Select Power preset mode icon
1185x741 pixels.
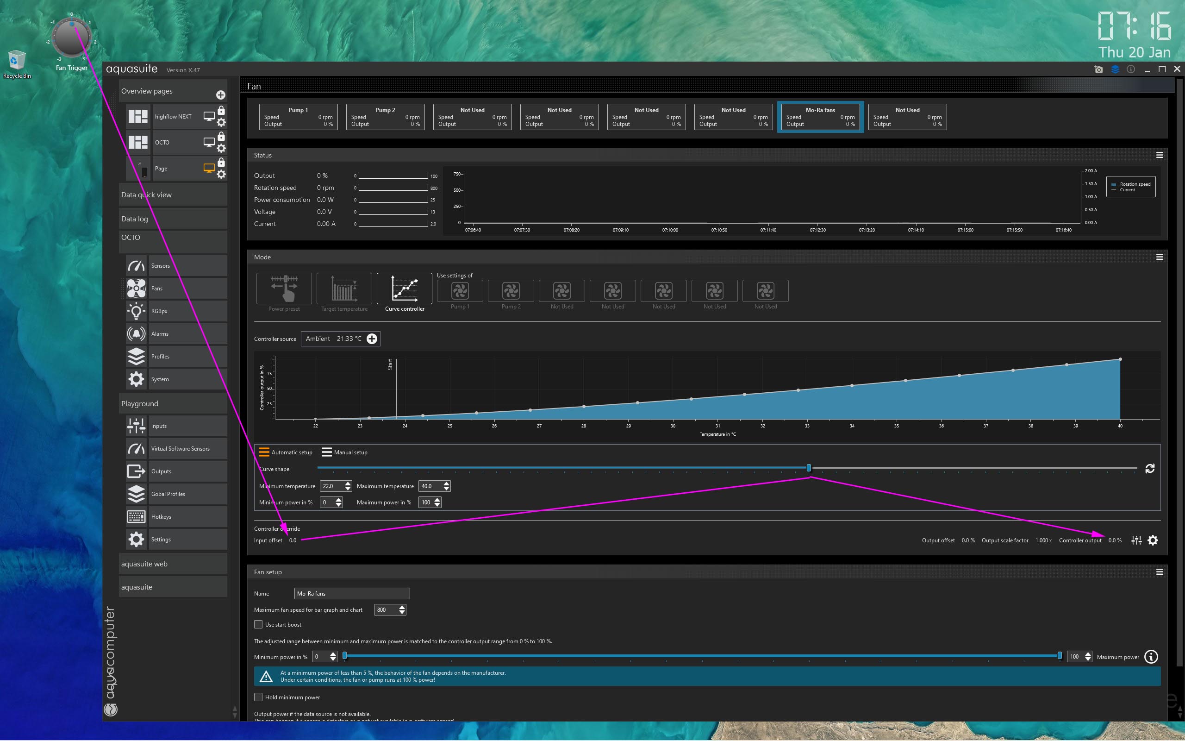pyautogui.click(x=284, y=289)
